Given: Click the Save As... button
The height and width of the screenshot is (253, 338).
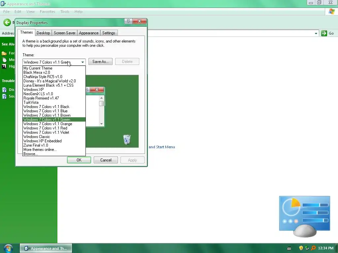Looking at the screenshot, I should click(x=100, y=62).
